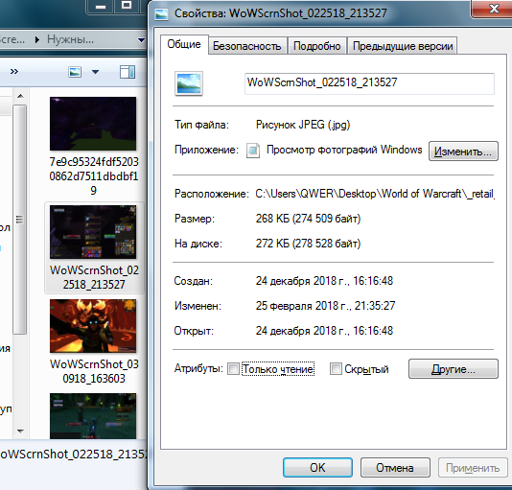Switch to the Безопасность tab

click(x=247, y=46)
